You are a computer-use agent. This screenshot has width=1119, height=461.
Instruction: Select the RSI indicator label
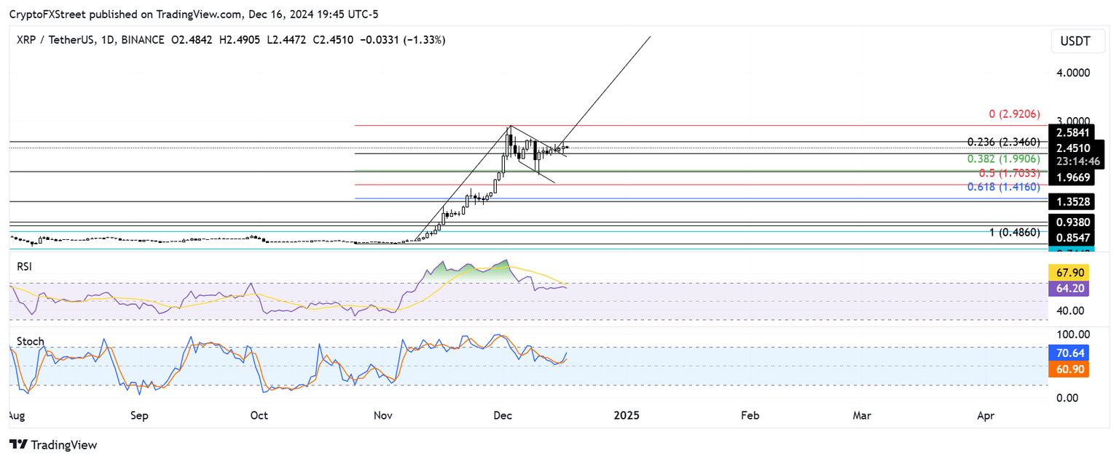pos(25,267)
